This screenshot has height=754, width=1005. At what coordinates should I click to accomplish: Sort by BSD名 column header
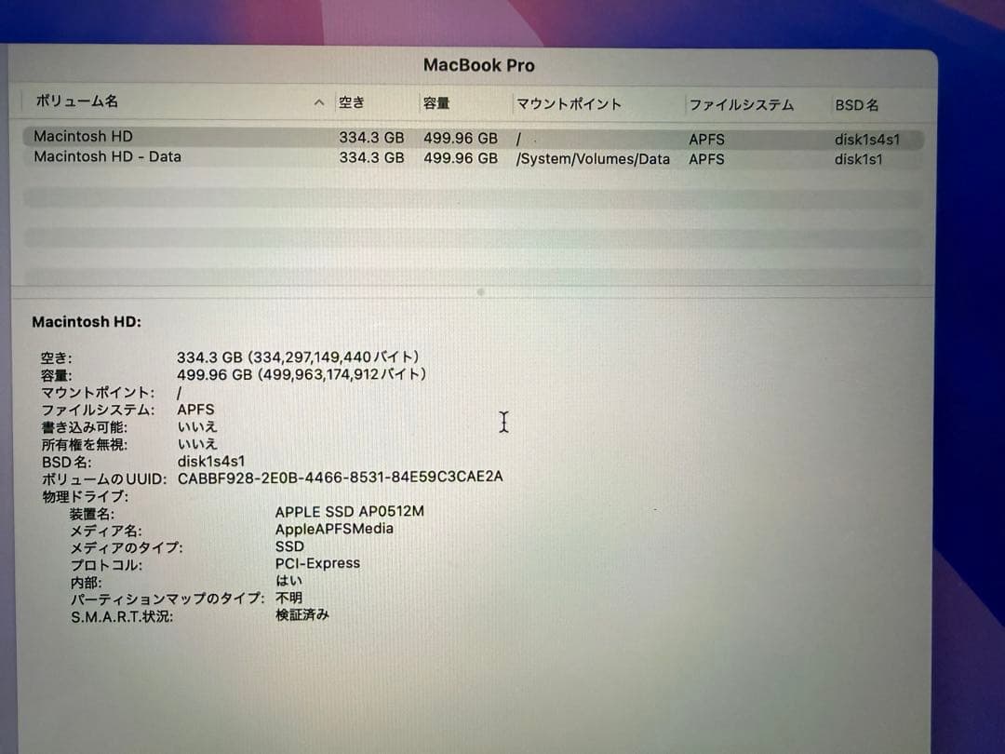coord(856,105)
